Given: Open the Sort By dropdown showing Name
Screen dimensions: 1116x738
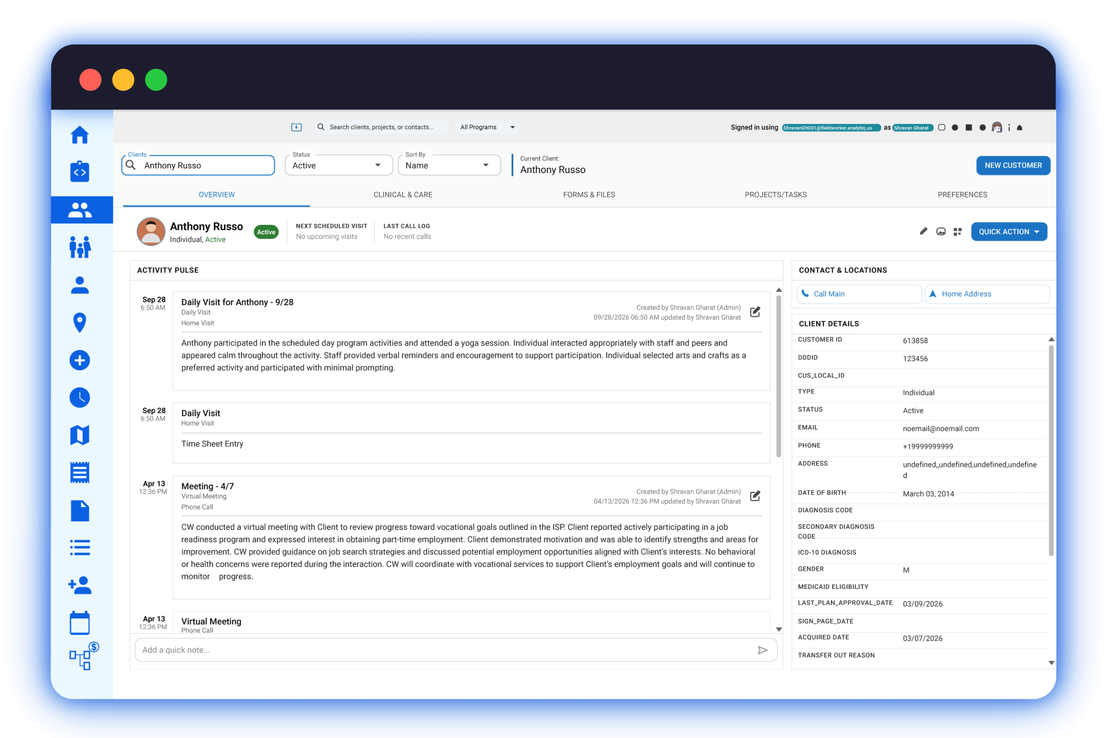Looking at the screenshot, I should 449,165.
